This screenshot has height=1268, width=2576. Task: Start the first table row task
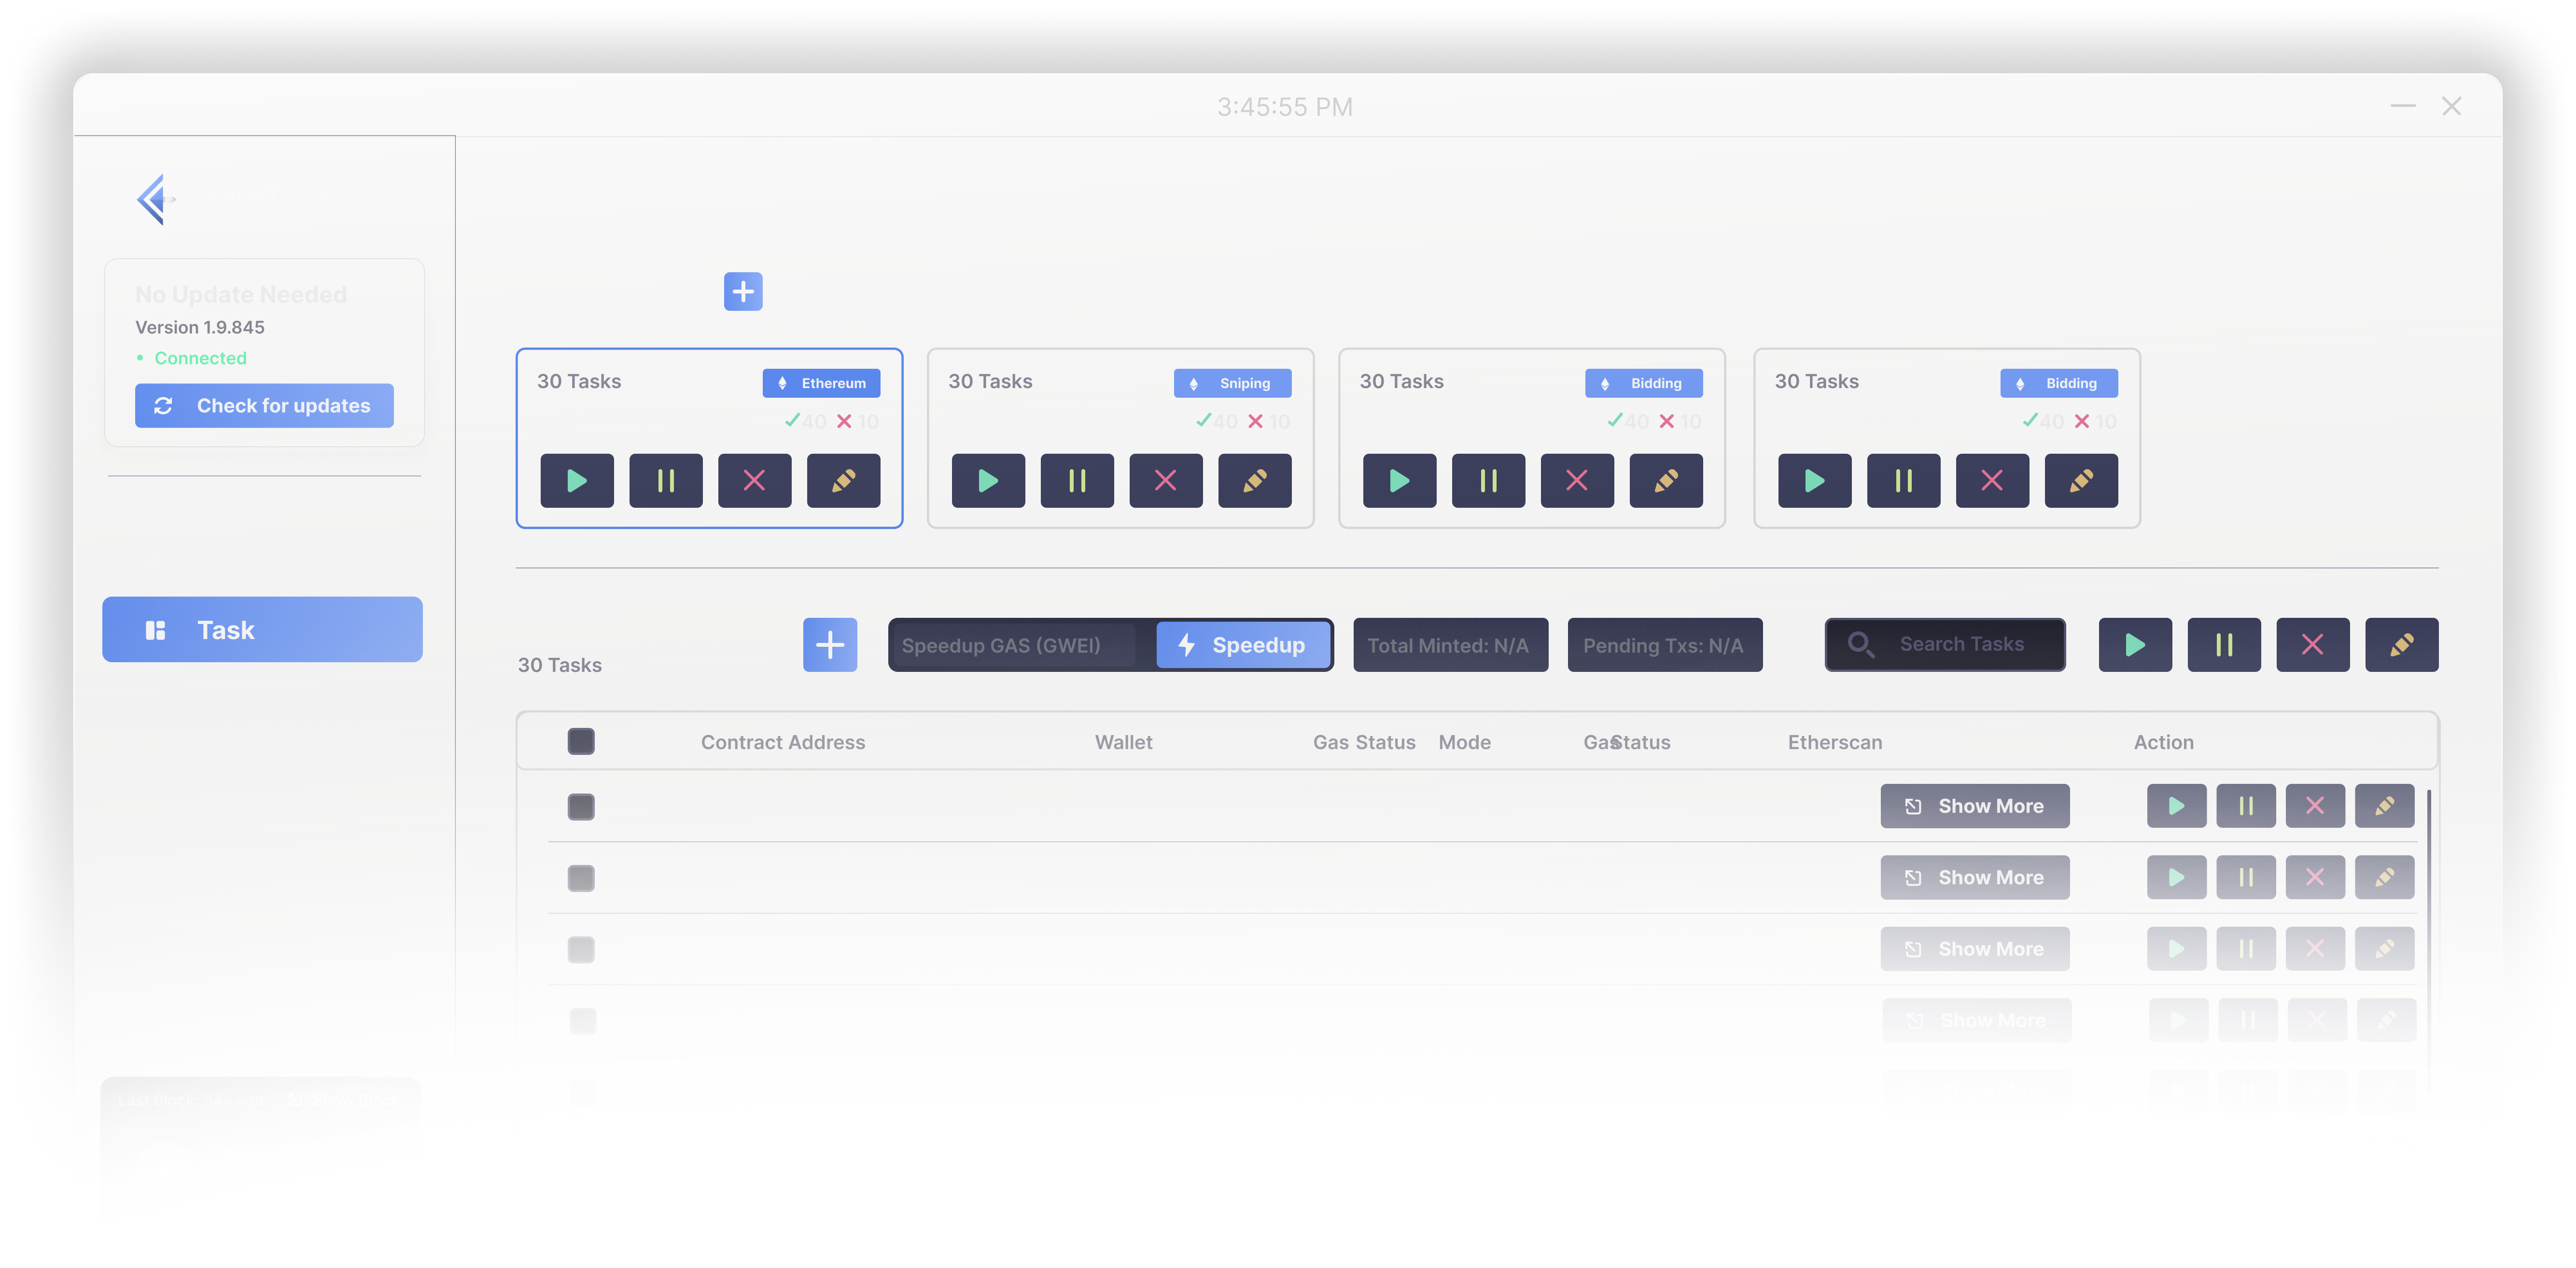point(2177,806)
